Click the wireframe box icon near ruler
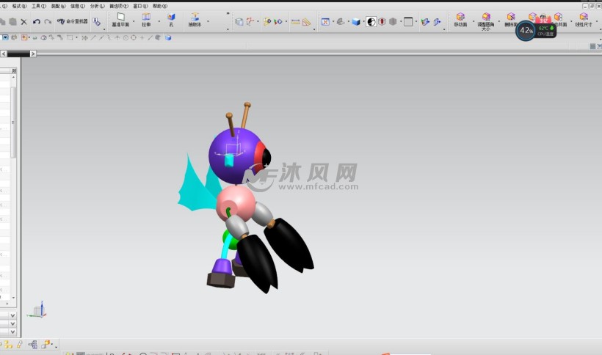 [239, 22]
